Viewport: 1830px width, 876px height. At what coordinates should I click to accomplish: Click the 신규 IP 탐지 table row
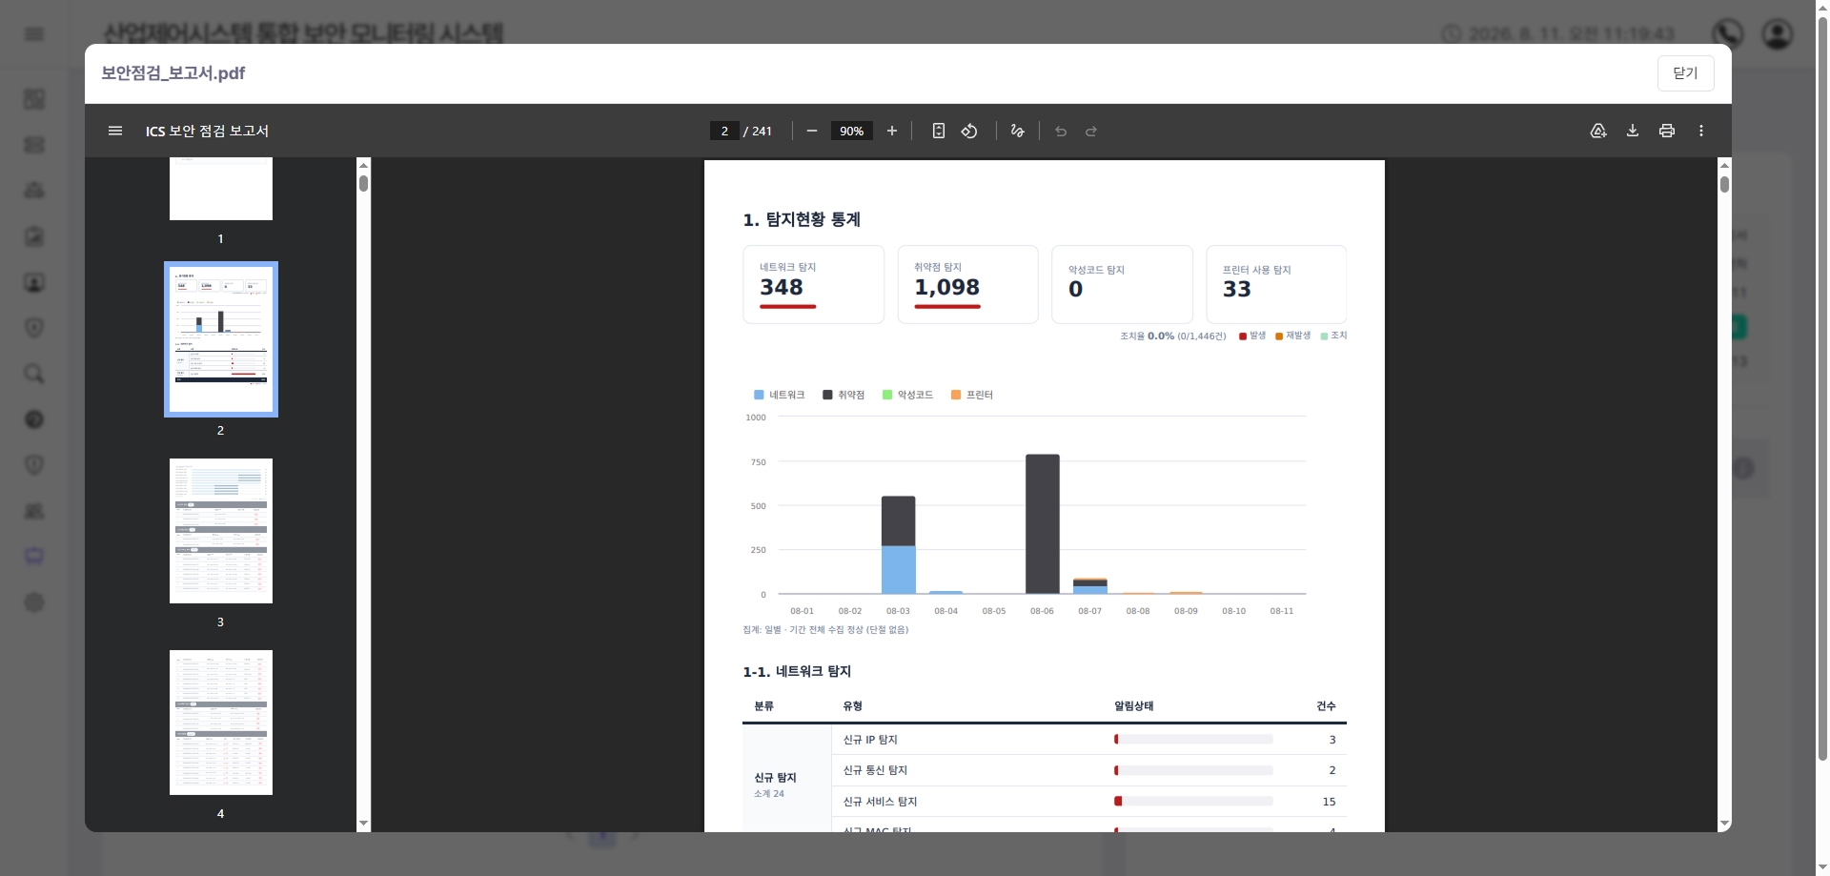coord(1089,740)
